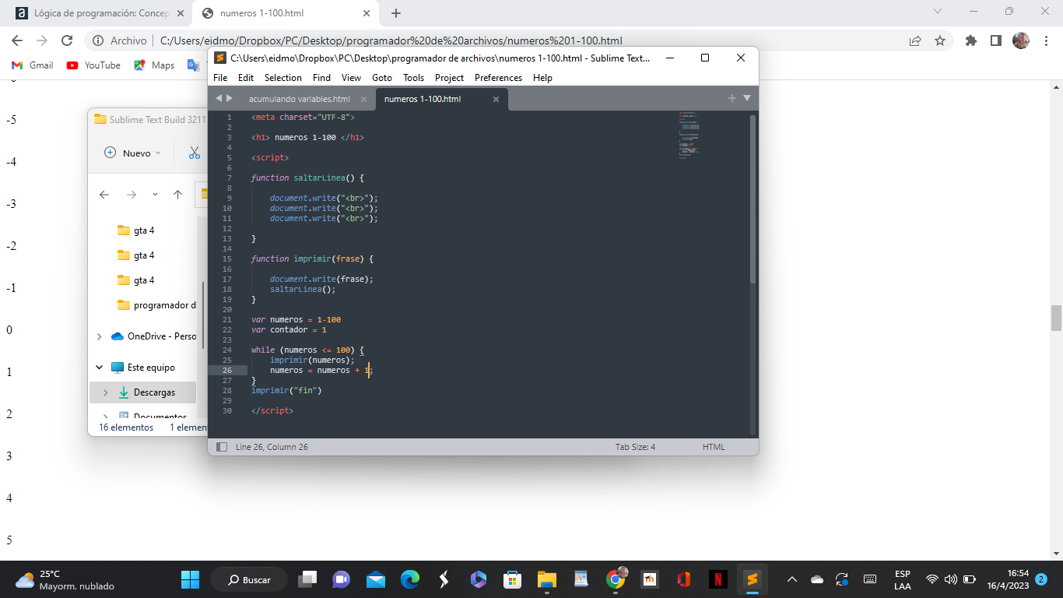Open the Maps bookmark
1063x598 pixels.
(x=154, y=65)
